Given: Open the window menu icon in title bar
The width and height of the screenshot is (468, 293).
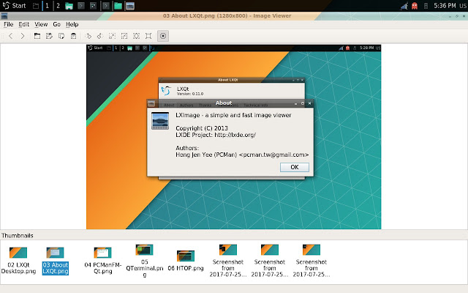Looking at the screenshot, I should [x=4, y=16].
